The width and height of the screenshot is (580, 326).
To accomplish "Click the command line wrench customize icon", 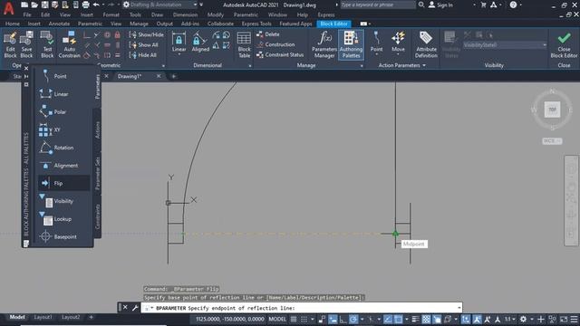I will (135, 308).
